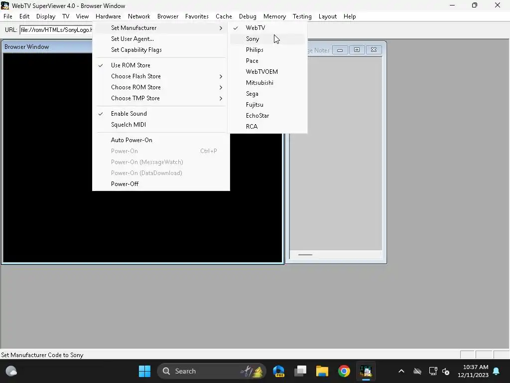Choose RCA manufacturer option

pos(267,127)
